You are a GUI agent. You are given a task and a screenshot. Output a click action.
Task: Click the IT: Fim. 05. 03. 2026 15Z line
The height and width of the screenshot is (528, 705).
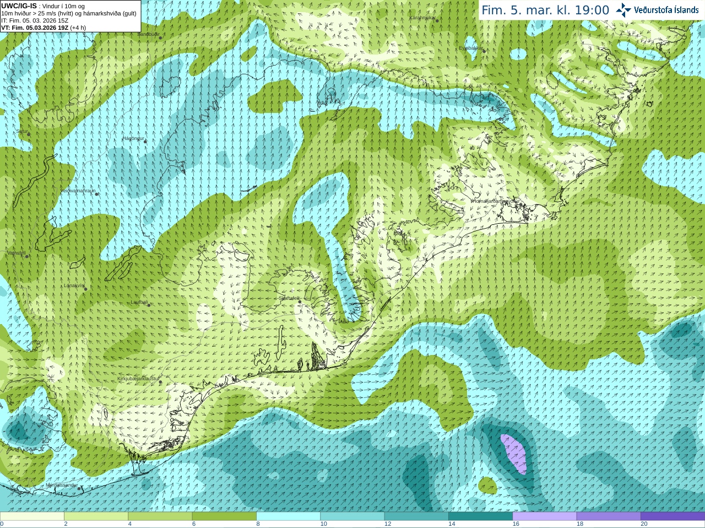[x=35, y=20]
